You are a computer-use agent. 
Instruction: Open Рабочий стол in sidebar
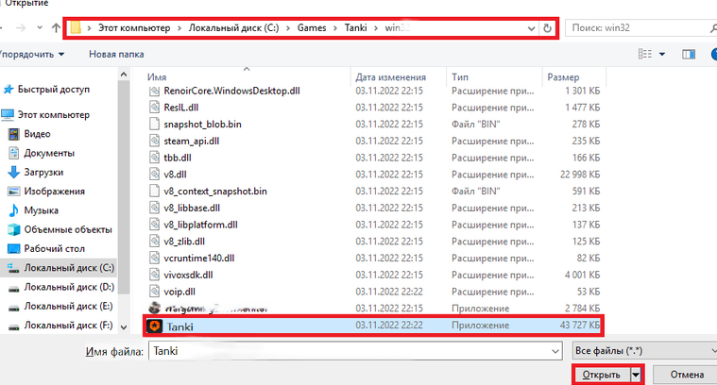55,249
